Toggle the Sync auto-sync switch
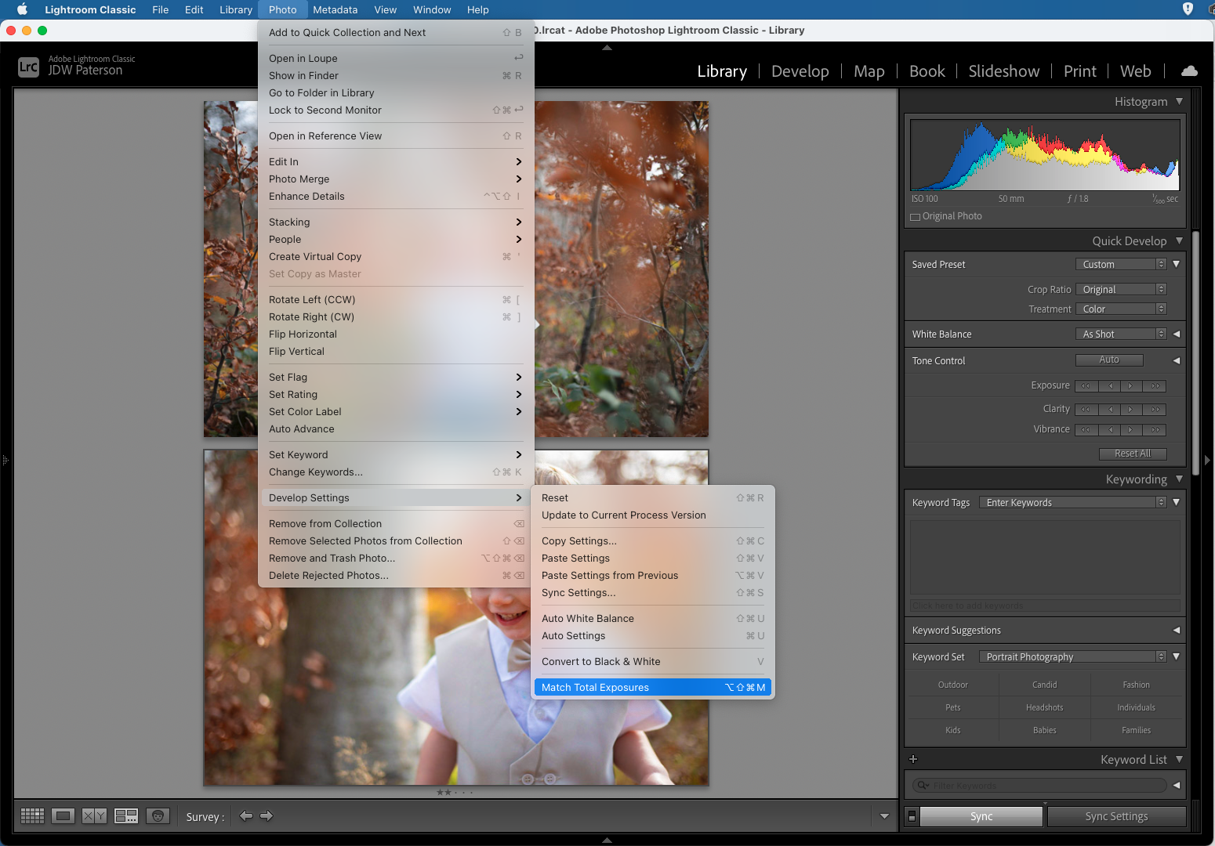The height and width of the screenshot is (846, 1215). (x=912, y=816)
